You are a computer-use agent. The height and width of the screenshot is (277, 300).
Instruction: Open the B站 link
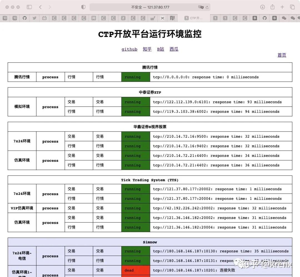[161, 49]
